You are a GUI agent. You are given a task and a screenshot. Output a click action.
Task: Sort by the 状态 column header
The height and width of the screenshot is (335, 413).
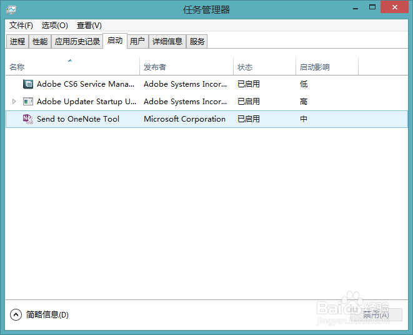(x=265, y=66)
